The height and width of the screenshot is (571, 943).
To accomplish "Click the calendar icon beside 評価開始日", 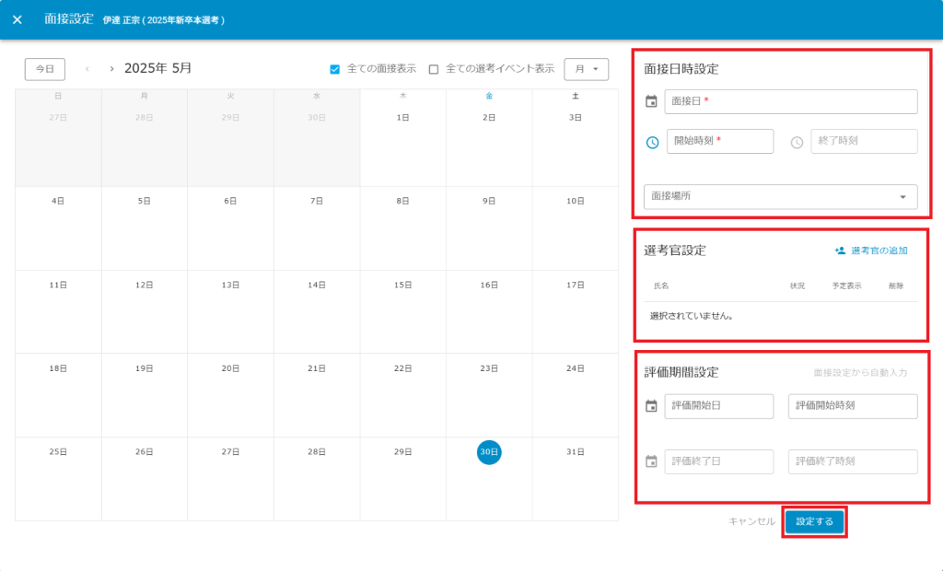I will 651,406.
